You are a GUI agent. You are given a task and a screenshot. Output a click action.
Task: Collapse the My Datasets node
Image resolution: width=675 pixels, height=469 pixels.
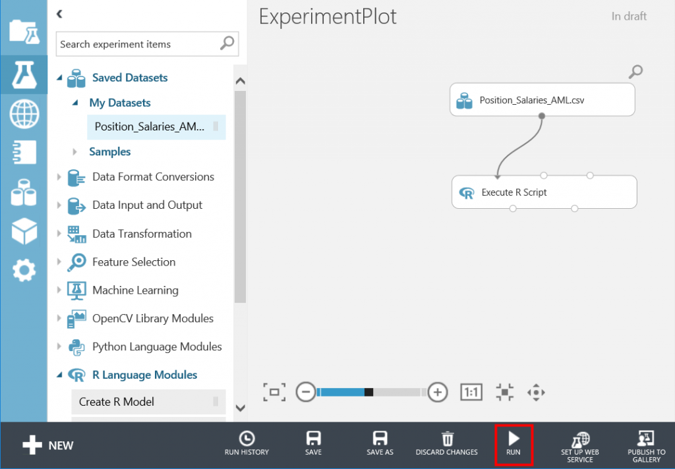pyautogui.click(x=75, y=102)
